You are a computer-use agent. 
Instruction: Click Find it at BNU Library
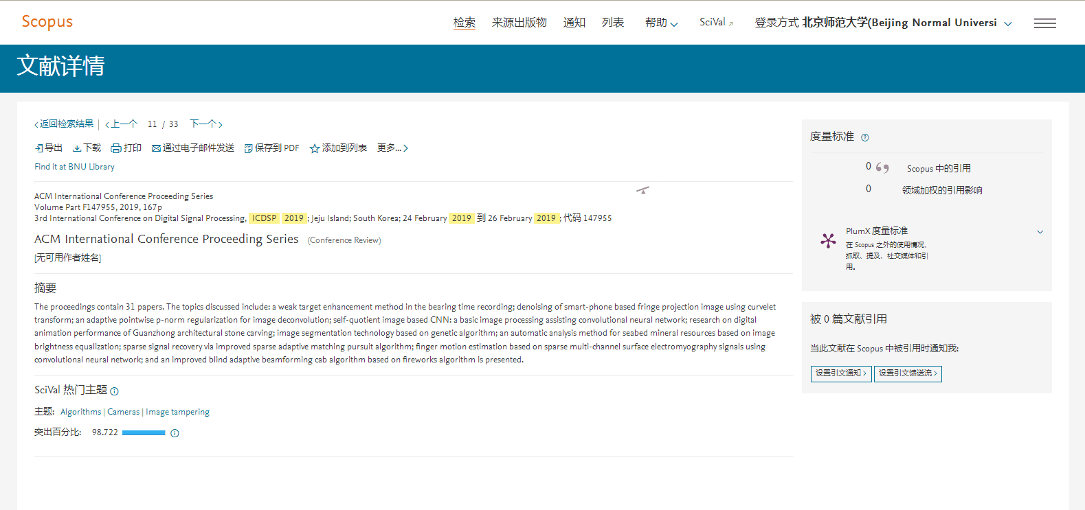(75, 167)
